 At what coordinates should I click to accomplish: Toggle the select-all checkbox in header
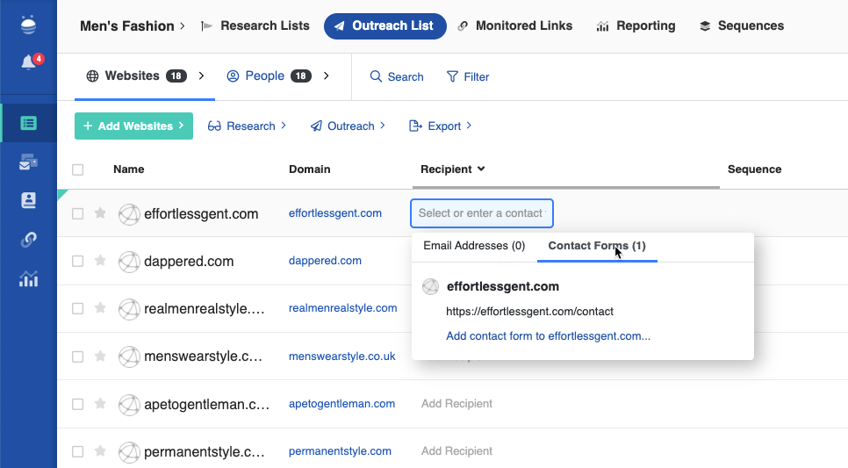pyautogui.click(x=78, y=169)
